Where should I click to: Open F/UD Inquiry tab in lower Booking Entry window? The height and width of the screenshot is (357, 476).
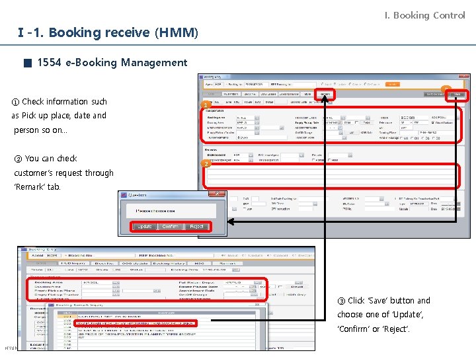coord(73,263)
